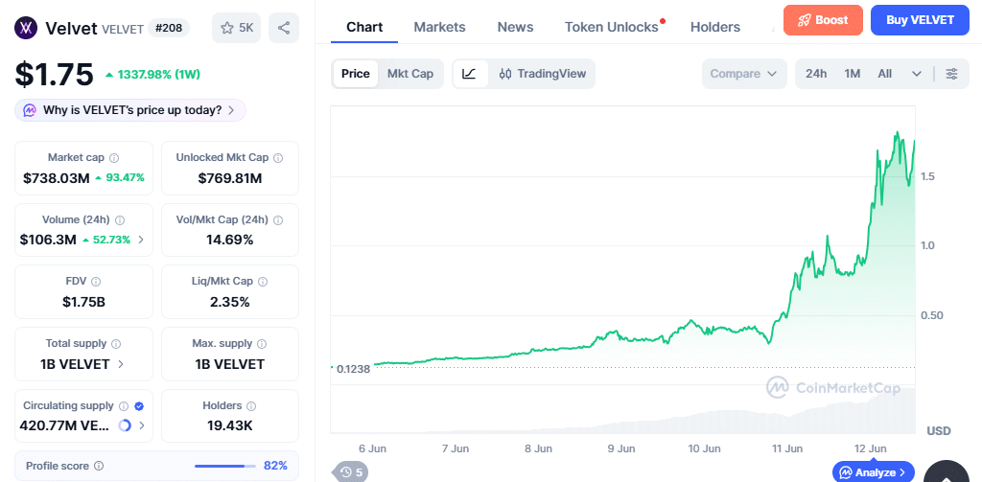
Task: Click the $738.03M market cap value
Action: (57, 178)
